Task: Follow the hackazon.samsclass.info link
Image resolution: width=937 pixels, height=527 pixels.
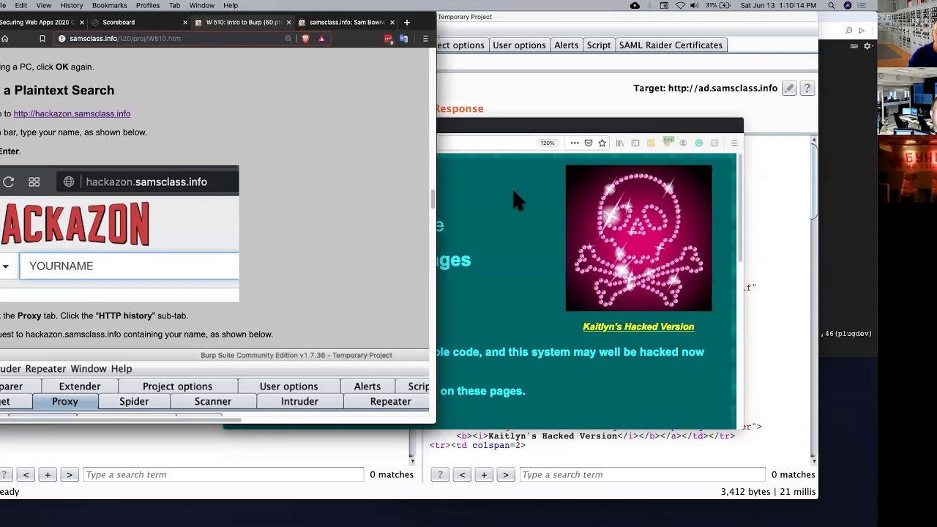Action: [x=72, y=114]
